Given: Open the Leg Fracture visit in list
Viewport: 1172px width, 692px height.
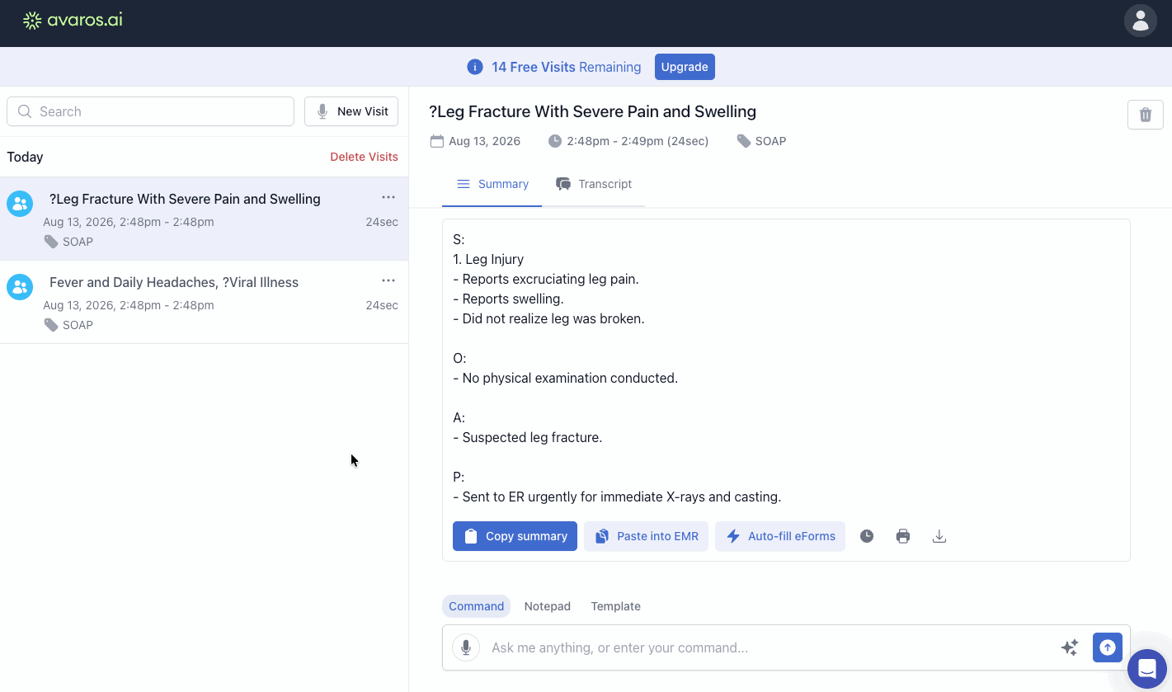Looking at the screenshot, I should pyautogui.click(x=204, y=219).
